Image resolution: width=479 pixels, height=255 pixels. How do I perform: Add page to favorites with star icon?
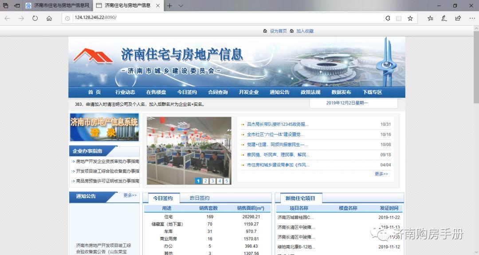[x=410, y=18]
